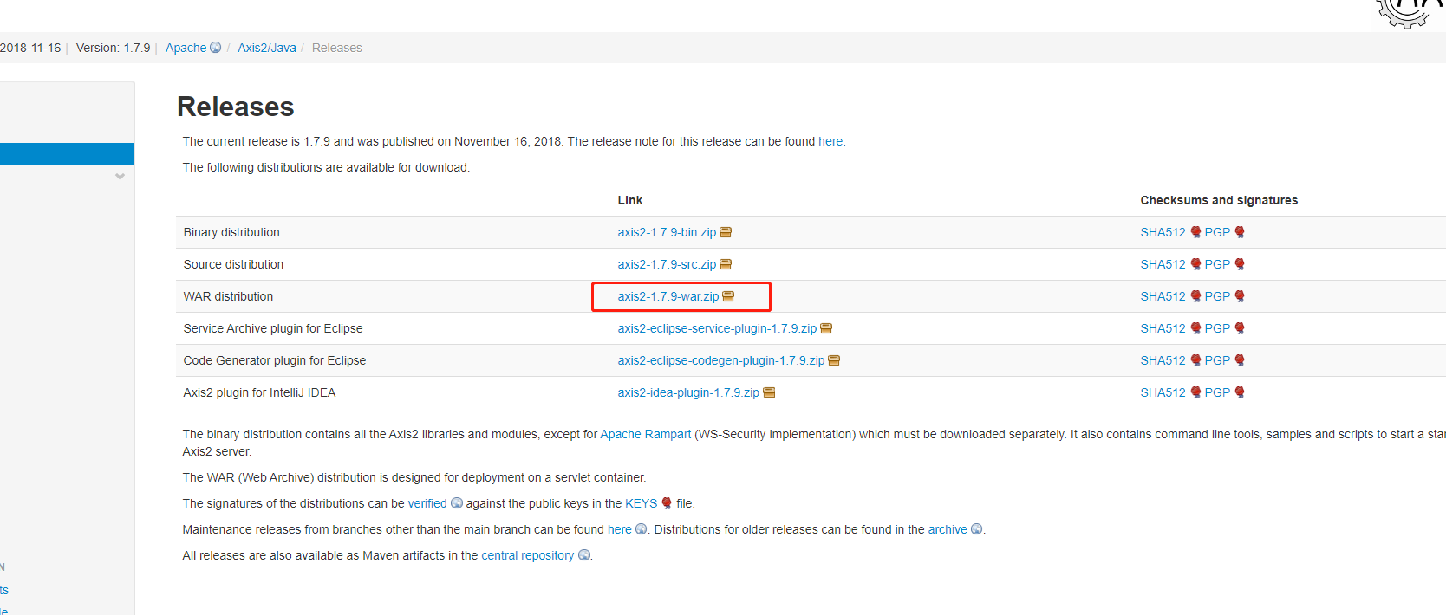This screenshot has width=1446, height=615.
Task: Open the Apache Rampart link
Action: tap(645, 434)
